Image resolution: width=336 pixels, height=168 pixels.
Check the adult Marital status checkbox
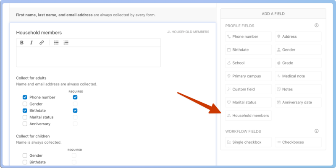[25, 117]
